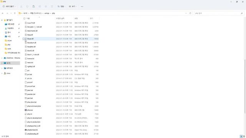Viewport: 246px width, 138px height.
Task: Select the pci.csv file icon
Action: click(x=26, y=78)
